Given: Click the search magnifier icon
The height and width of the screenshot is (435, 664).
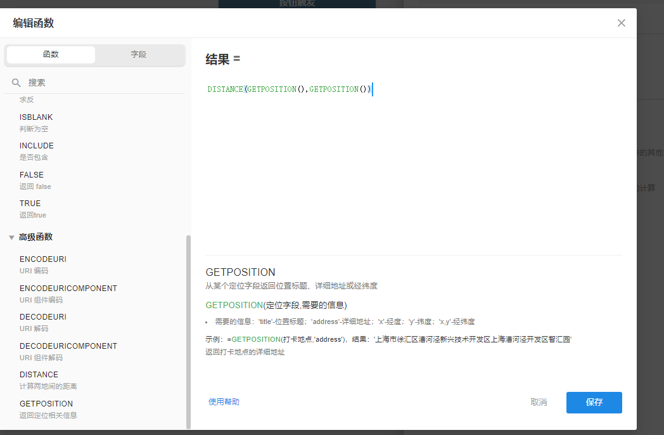Looking at the screenshot, I should click(16, 82).
